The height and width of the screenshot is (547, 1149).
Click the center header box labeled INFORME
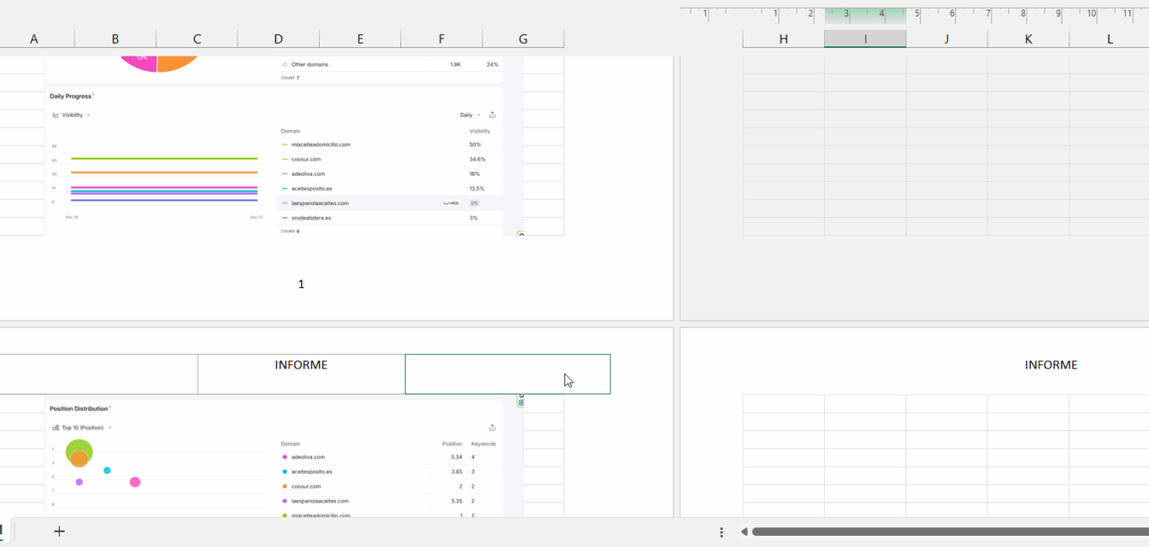[301, 374]
